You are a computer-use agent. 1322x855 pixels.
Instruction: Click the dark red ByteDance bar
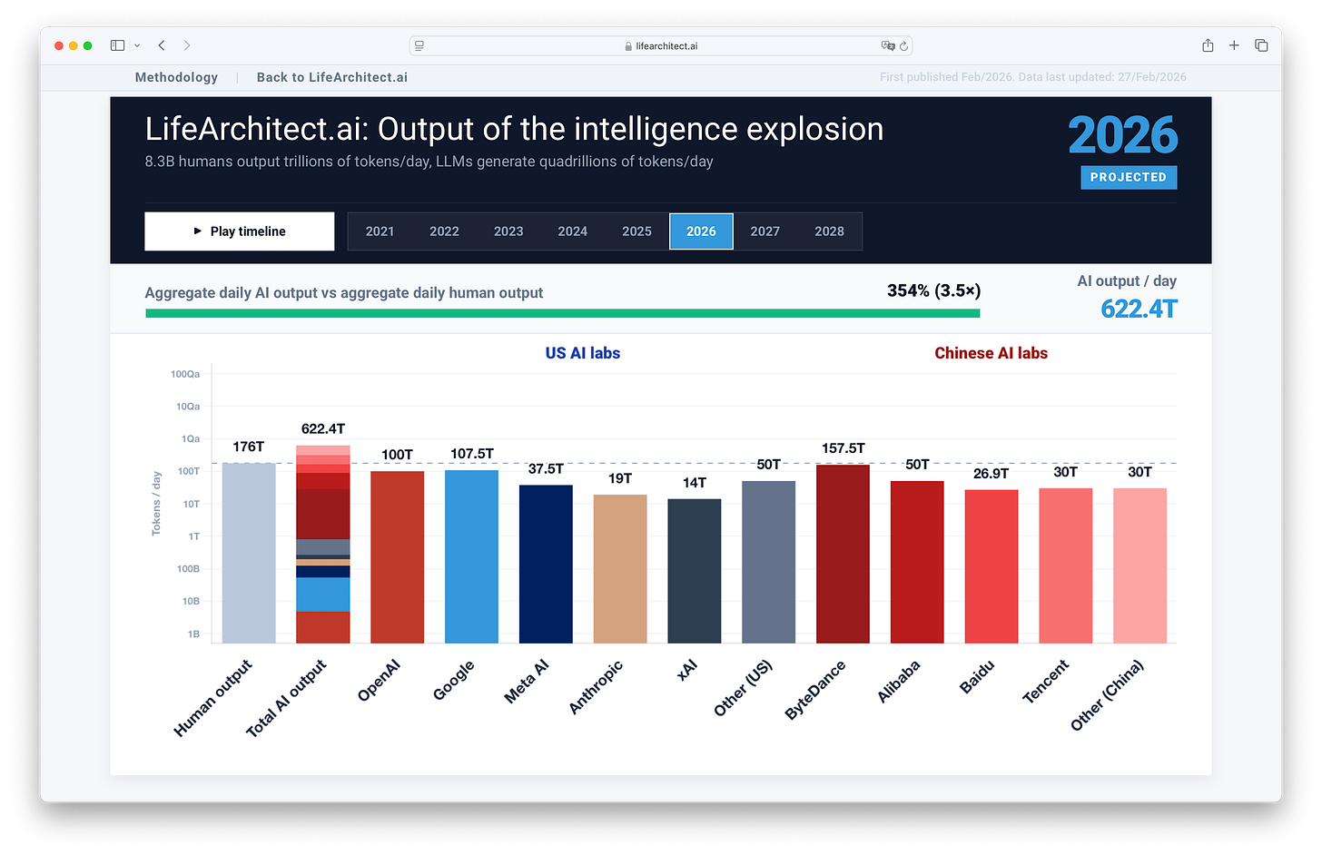(843, 554)
